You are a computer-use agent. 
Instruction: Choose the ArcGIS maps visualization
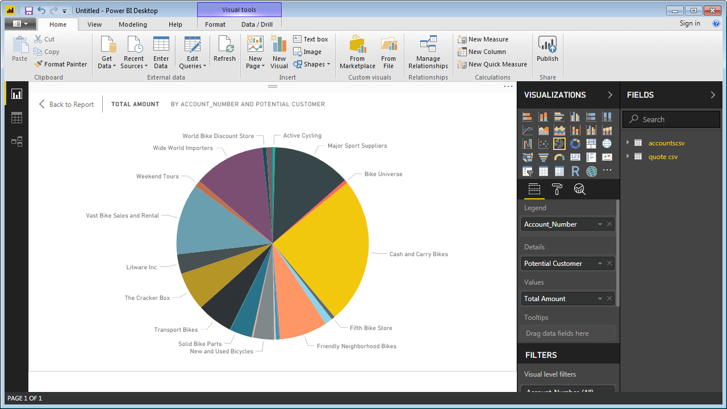pos(591,171)
